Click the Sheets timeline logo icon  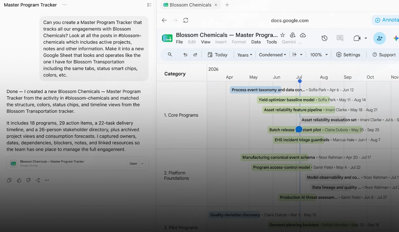click(x=167, y=38)
